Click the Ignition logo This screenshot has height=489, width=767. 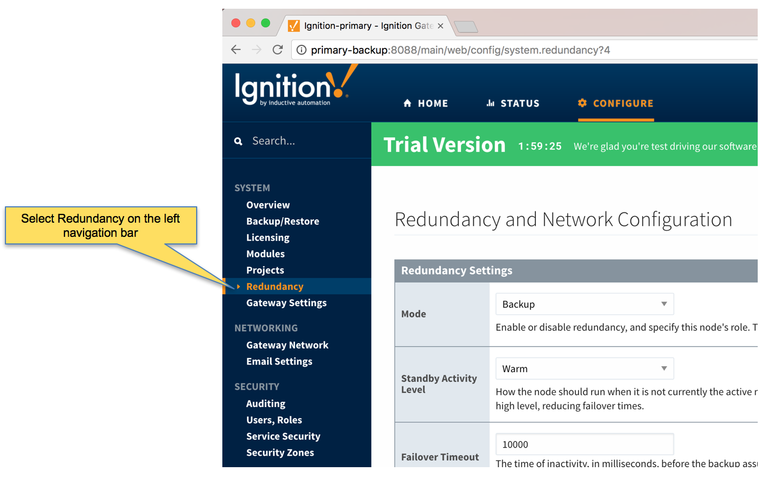point(296,86)
